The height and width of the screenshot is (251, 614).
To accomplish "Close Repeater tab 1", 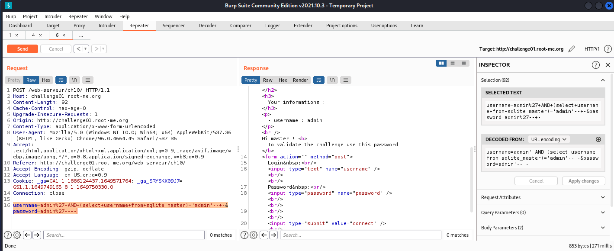I will [16, 35].
